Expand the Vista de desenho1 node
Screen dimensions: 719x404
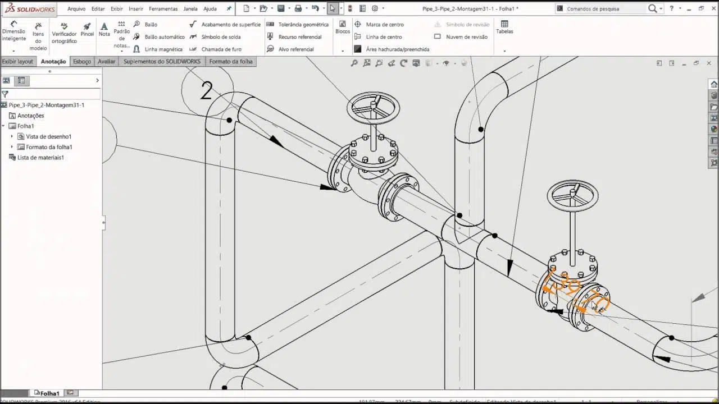(12, 136)
